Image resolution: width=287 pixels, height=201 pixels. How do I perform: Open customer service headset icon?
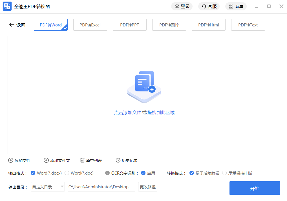[x=204, y=6]
